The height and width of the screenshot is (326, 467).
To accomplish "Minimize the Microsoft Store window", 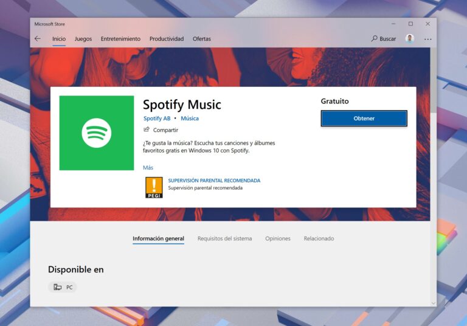I will pyautogui.click(x=393, y=24).
